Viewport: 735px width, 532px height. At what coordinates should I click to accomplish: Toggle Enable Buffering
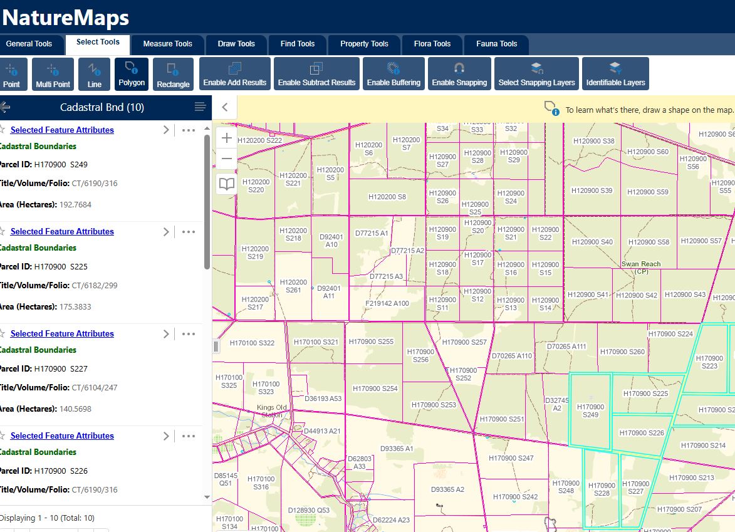pyautogui.click(x=394, y=73)
